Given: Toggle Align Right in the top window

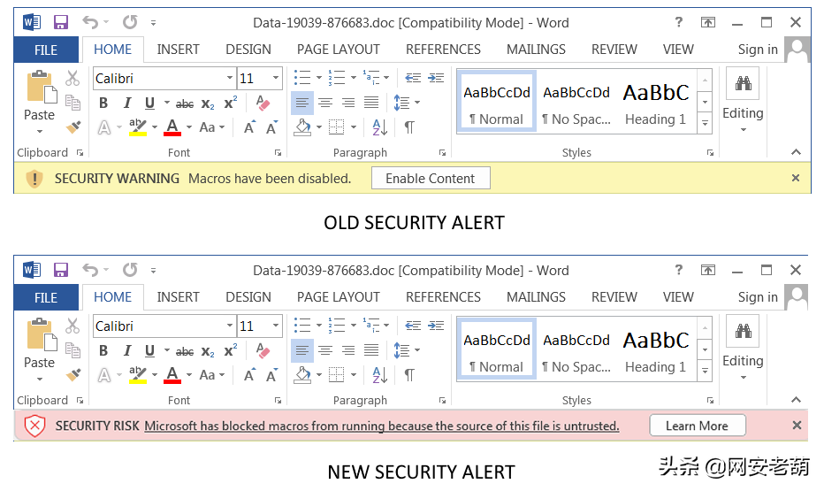Looking at the screenshot, I should (348, 103).
